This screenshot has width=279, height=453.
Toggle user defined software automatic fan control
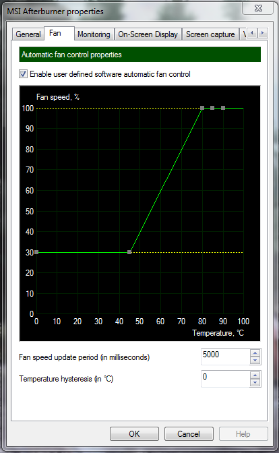click(24, 74)
